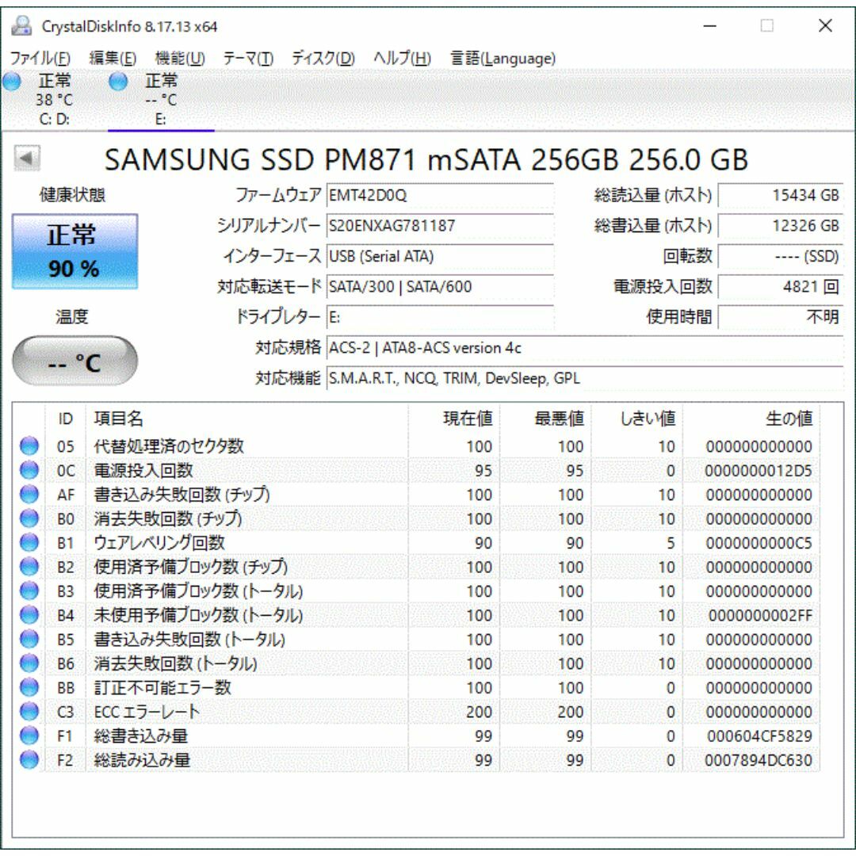856x856 pixels.
Task: Open the ヘルプ(H) menu
Action: pos(402,58)
